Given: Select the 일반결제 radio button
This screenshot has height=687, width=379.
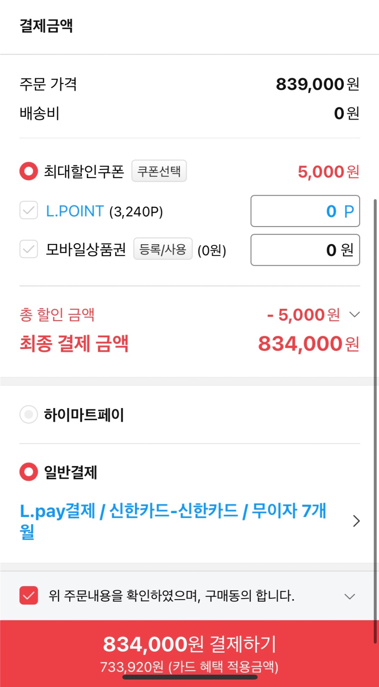Looking at the screenshot, I should tap(28, 472).
